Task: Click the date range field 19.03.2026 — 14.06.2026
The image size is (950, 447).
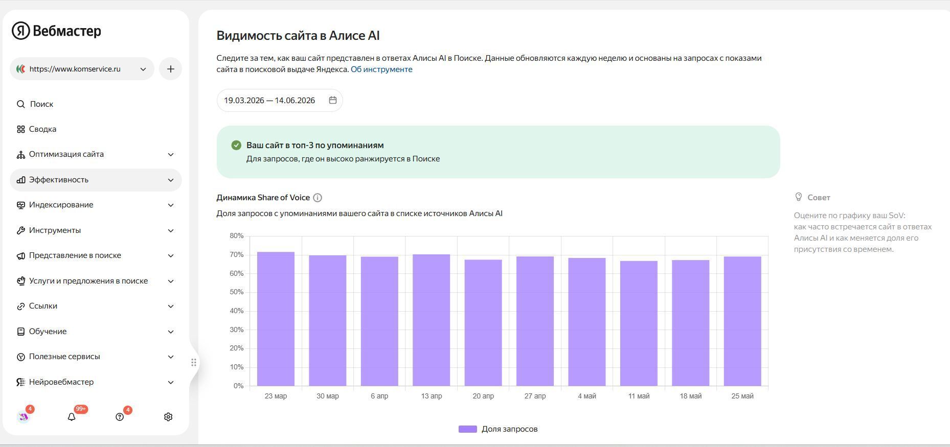Action: point(280,100)
